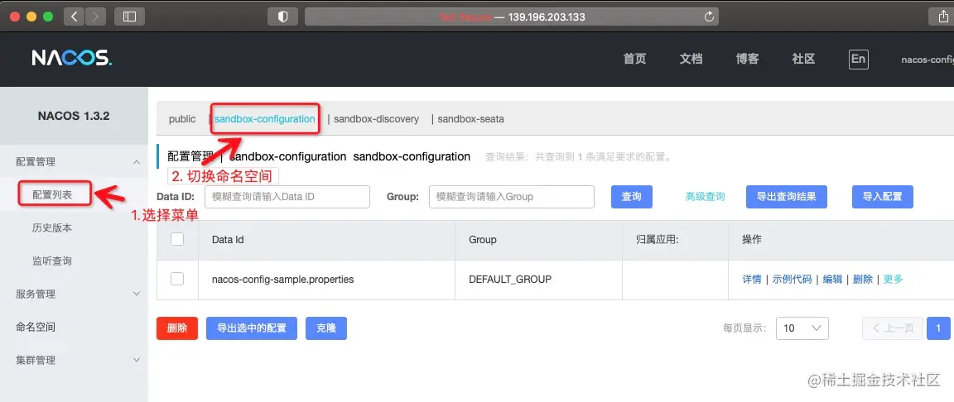The width and height of the screenshot is (954, 402).
Task: Open the page size dropdown showing 10
Action: pyautogui.click(x=802, y=328)
